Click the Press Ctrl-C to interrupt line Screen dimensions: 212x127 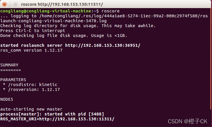33,31
